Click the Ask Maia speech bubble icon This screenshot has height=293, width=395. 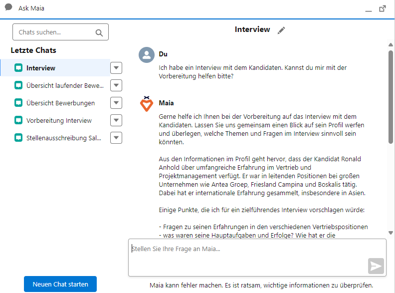point(8,8)
